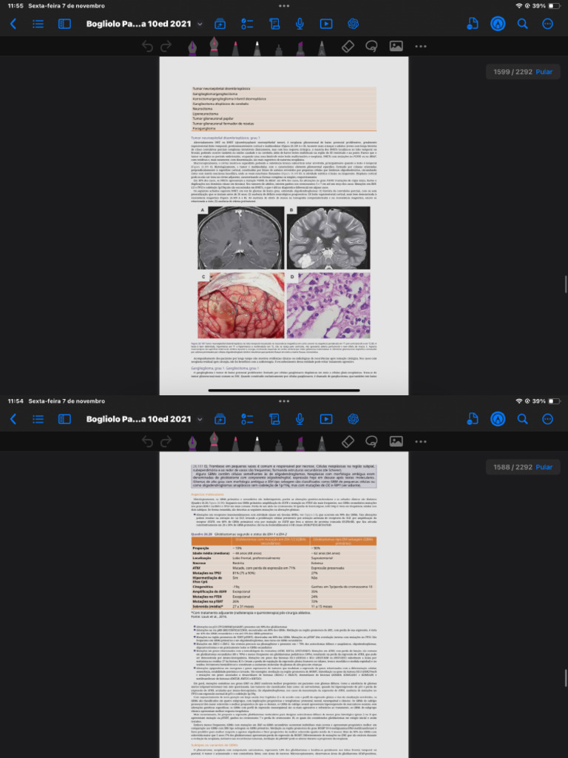Select the eraser tool in page 1599 view
This screenshot has width=568, height=758.
coord(348,47)
